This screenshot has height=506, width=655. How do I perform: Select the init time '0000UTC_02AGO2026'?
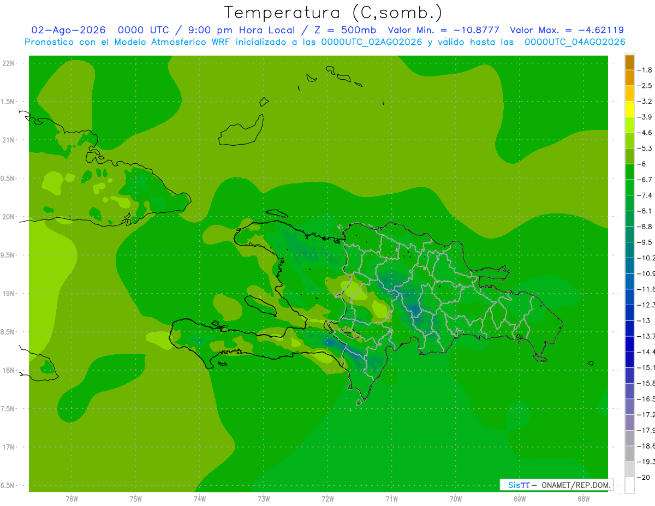371,42
